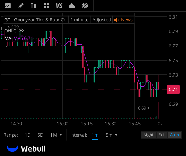Select the 5D range
The width and height of the screenshot is (186, 156).
point(40,135)
